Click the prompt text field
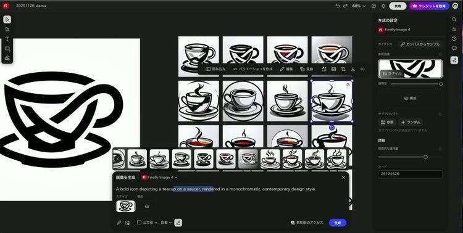The height and width of the screenshot is (233, 463). tap(216, 189)
